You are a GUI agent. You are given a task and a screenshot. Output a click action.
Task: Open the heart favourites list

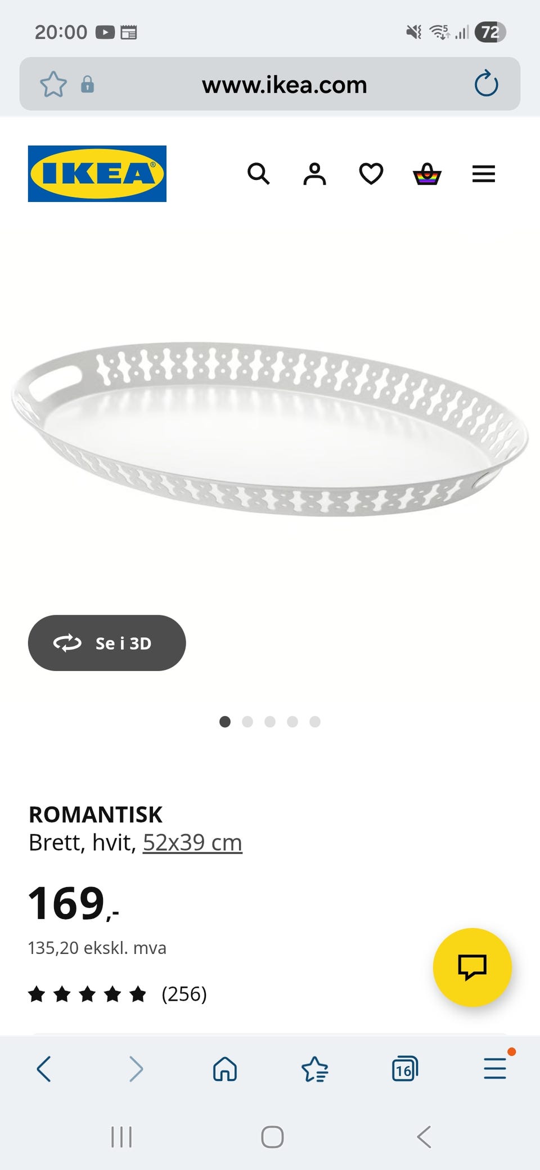[371, 174]
